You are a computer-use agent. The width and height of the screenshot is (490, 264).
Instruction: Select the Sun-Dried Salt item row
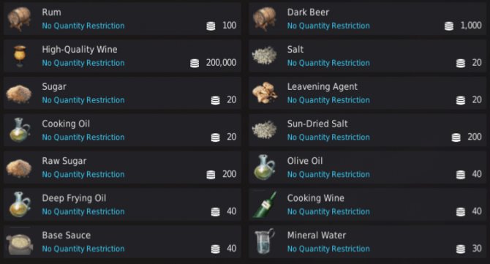[x=367, y=130]
